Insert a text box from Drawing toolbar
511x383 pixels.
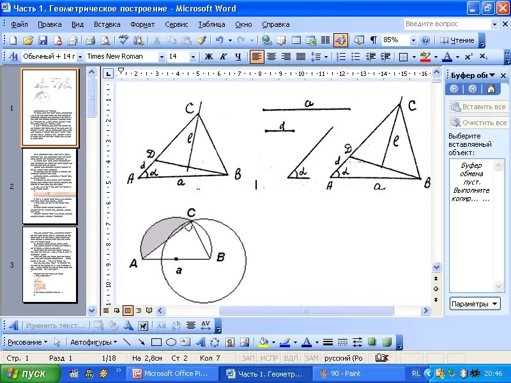186,342
